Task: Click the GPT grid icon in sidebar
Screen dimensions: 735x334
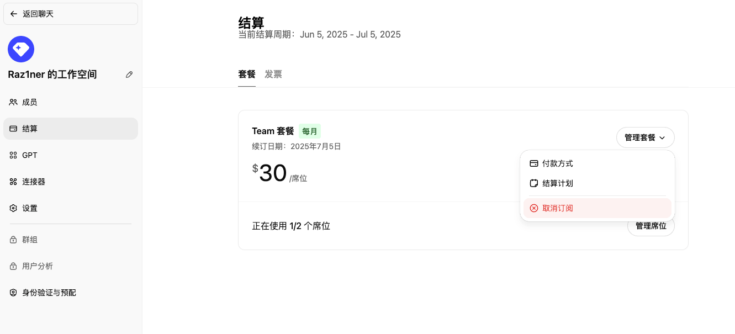Action: (x=13, y=155)
